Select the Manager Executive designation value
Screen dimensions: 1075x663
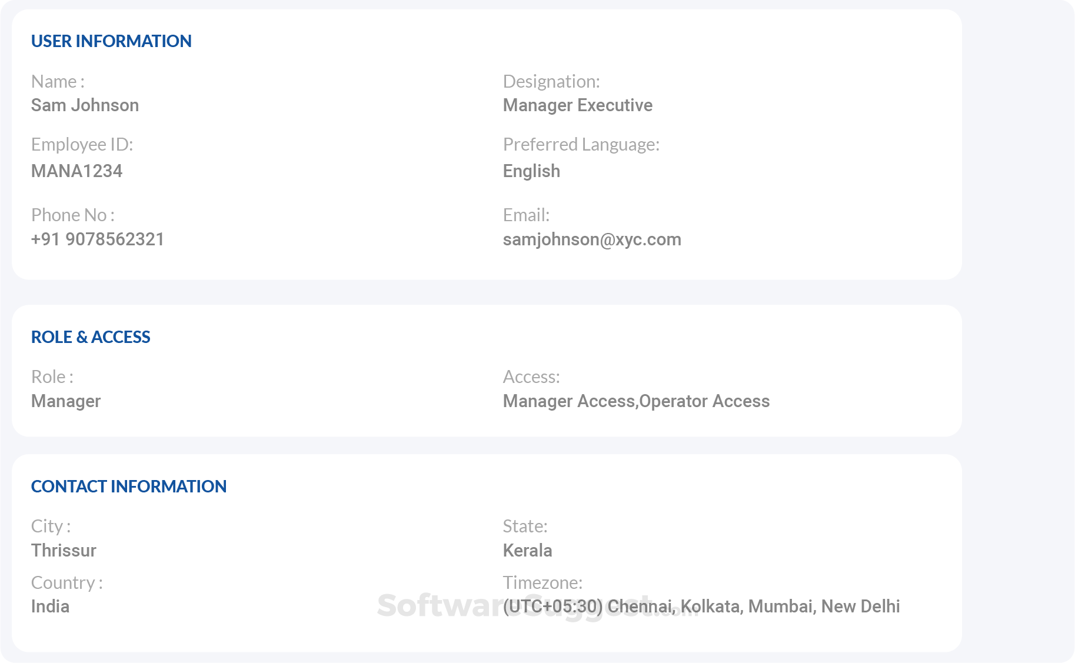578,105
